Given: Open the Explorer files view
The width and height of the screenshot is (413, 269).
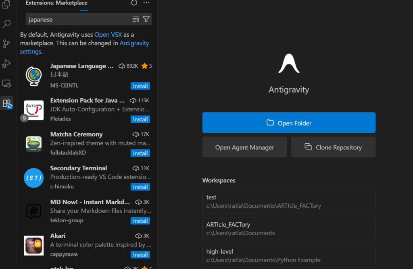Looking at the screenshot, I should click(7, 5).
